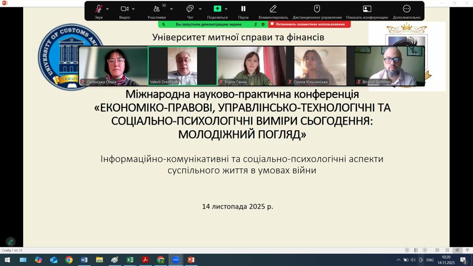This screenshot has height=266, width=473.
Task: Open the Комментировать annotation tool
Action: click(x=273, y=9)
